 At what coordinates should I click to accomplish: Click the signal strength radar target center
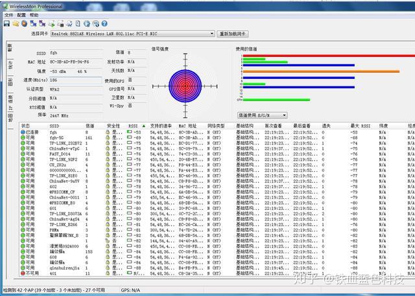[x=185, y=86]
